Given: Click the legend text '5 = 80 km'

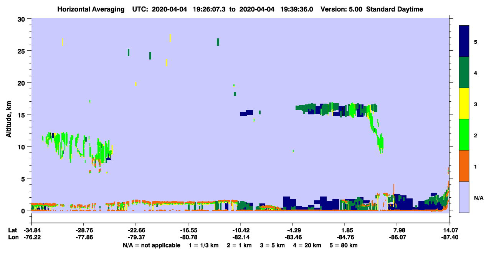Looking at the screenshot, I should pos(344,245).
